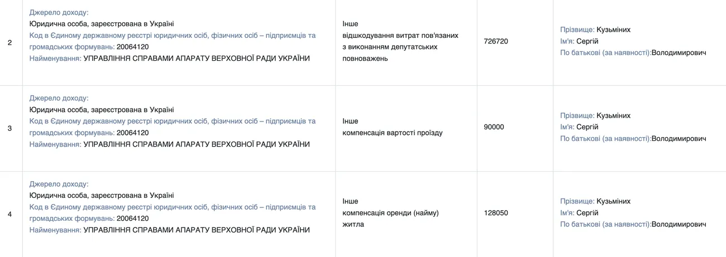Click surname Кузьміних in row 2
Image resolution: width=726 pixels, height=257 pixels.
(x=613, y=30)
